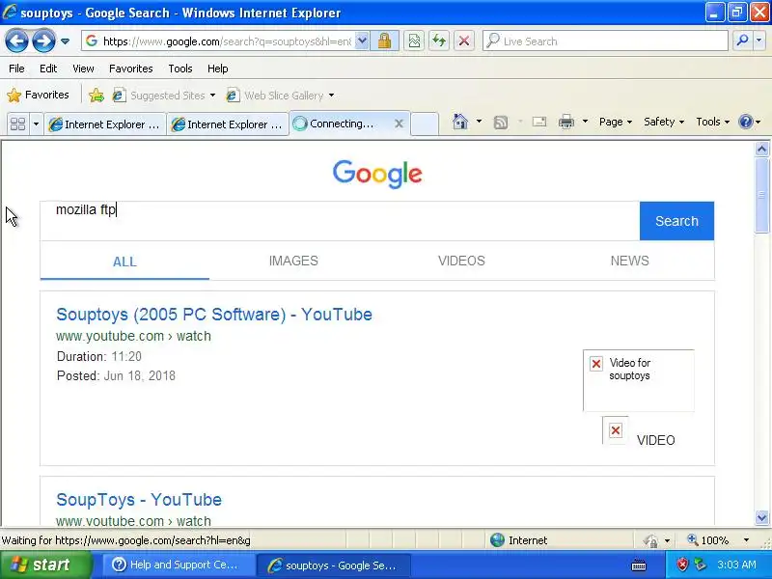Image resolution: width=772 pixels, height=579 pixels.
Task: Click the RSS Feeds icon
Action: pos(501,123)
